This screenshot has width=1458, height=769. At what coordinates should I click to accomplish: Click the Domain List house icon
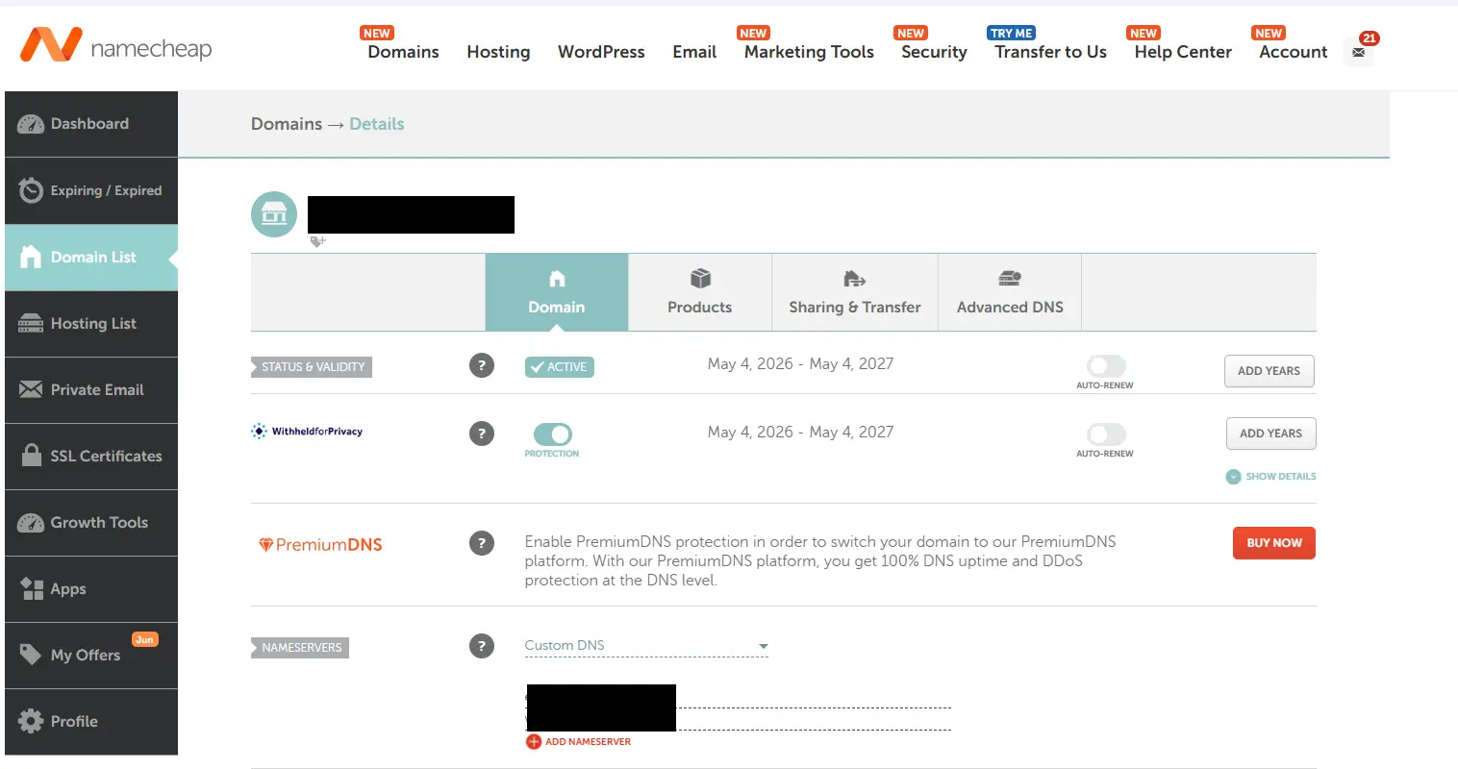pyautogui.click(x=31, y=257)
